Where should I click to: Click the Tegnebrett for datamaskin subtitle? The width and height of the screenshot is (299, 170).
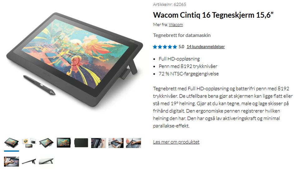[182, 35]
